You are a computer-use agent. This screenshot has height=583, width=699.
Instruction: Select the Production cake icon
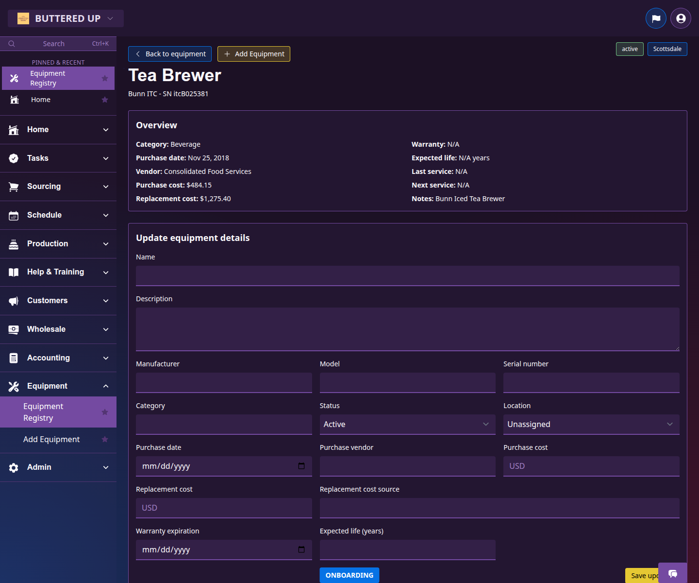[x=13, y=243]
